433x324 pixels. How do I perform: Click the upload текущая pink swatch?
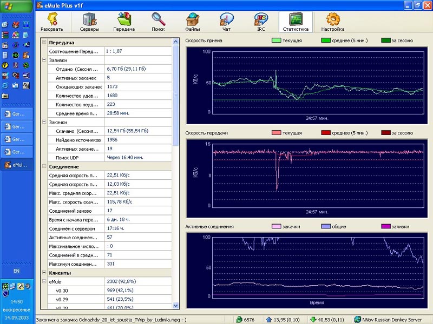tap(276, 133)
